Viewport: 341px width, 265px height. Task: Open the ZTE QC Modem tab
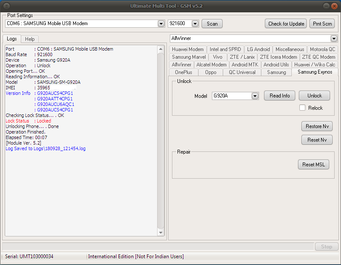pyautogui.click(x=318, y=57)
